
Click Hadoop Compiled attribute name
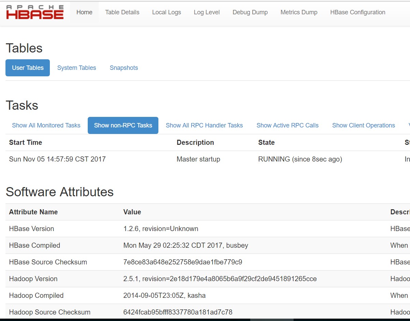36,295
